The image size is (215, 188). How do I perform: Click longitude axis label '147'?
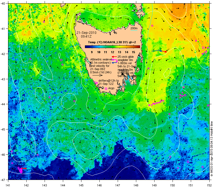tap(118, 185)
